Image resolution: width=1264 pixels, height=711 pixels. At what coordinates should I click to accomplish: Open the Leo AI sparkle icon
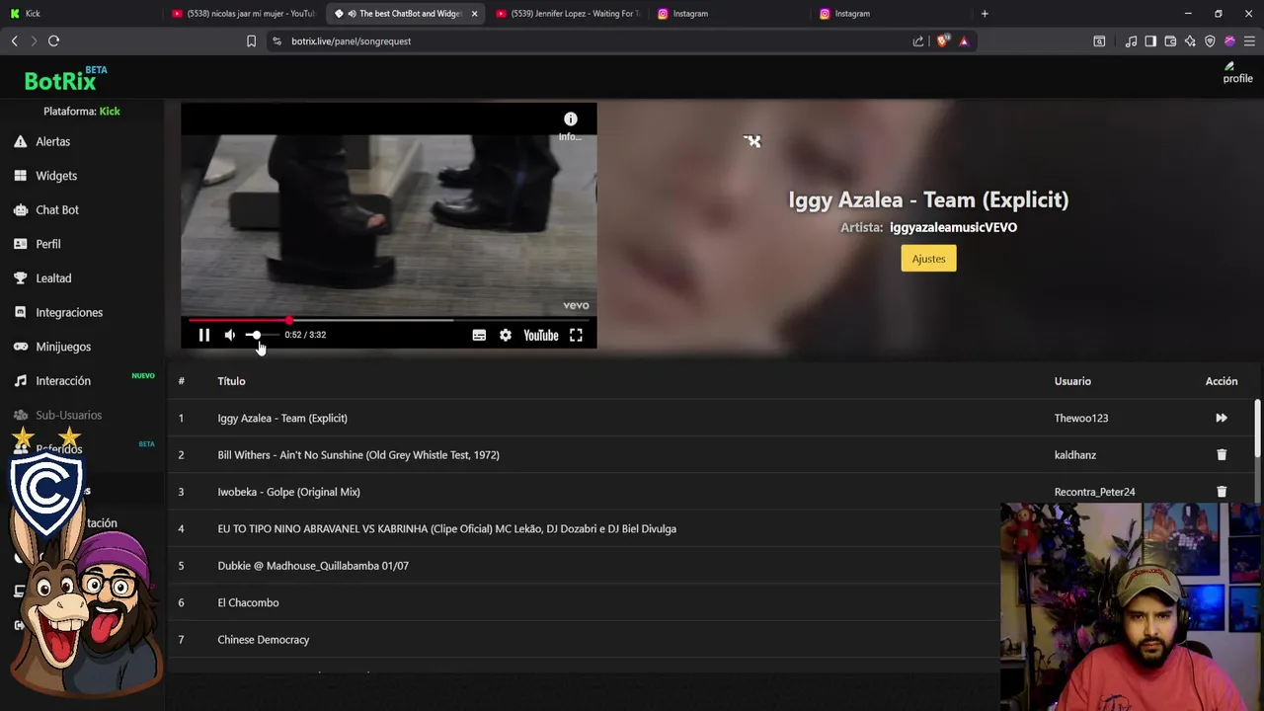(x=1190, y=41)
